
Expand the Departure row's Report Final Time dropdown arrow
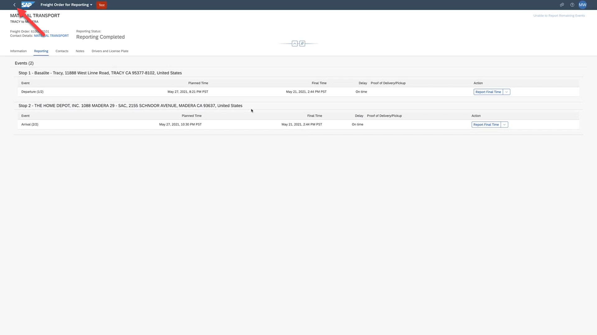507,92
